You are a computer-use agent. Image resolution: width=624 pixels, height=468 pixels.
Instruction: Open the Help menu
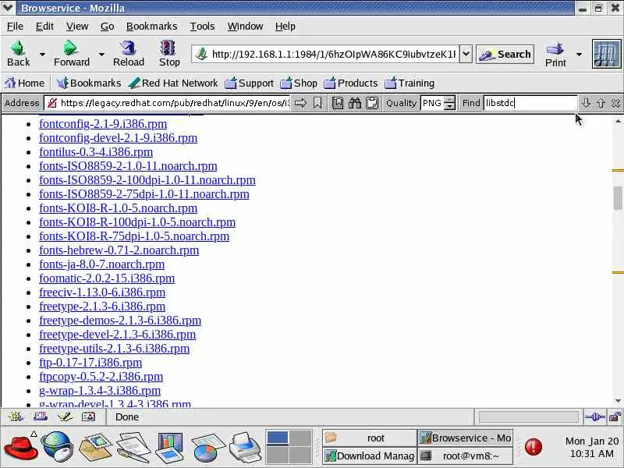(x=285, y=27)
